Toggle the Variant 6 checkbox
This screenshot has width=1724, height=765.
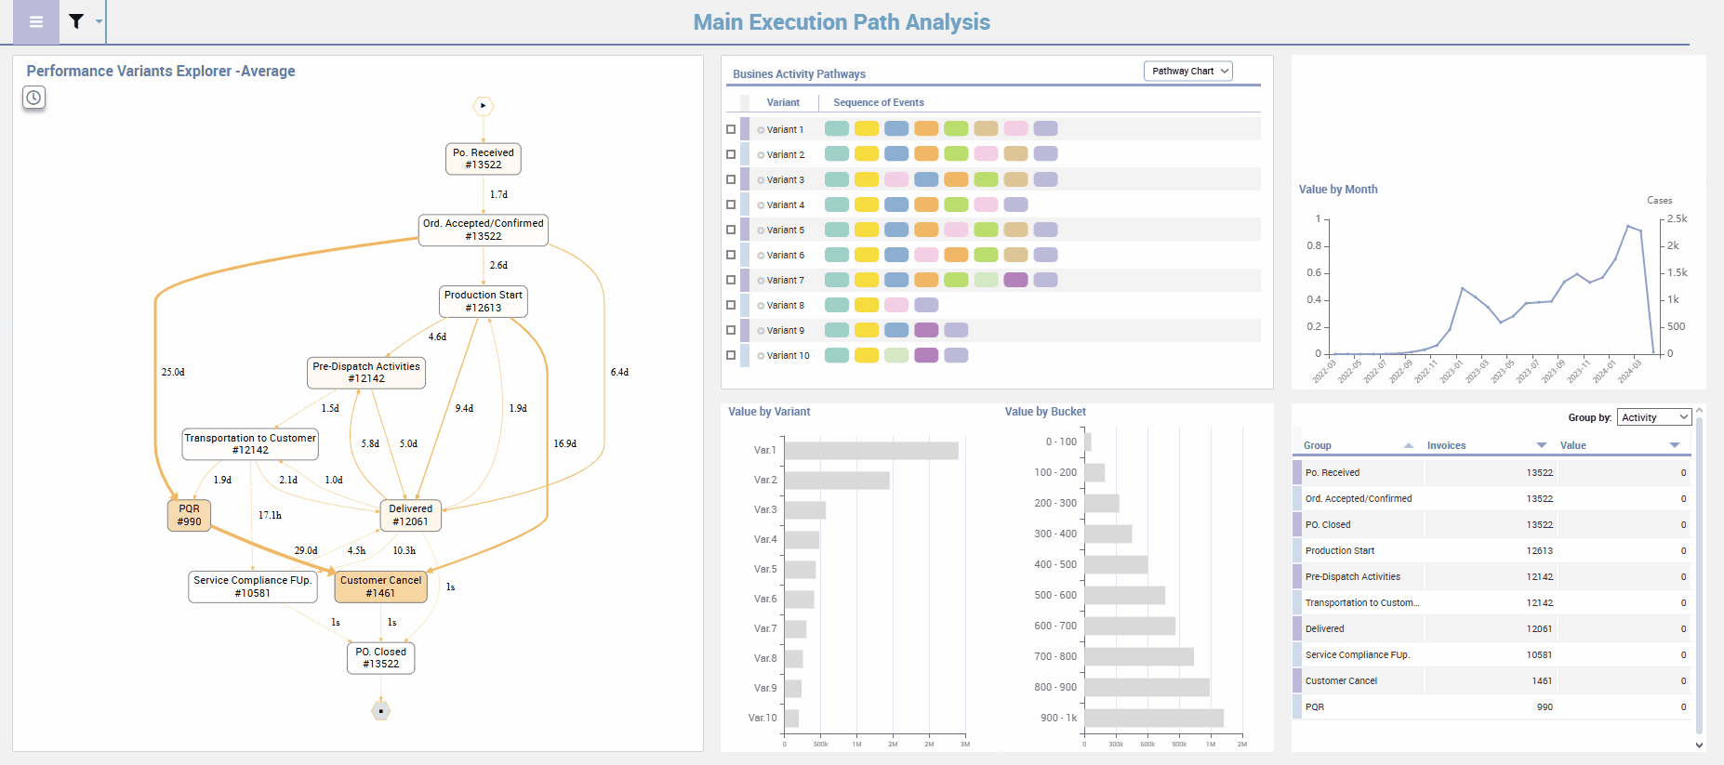pyautogui.click(x=731, y=255)
